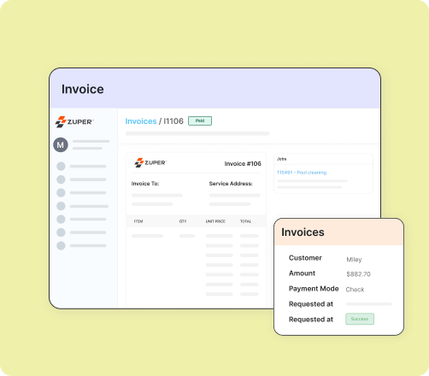Select the customer name Miley
Image resolution: width=429 pixels, height=376 pixels.
(x=354, y=260)
